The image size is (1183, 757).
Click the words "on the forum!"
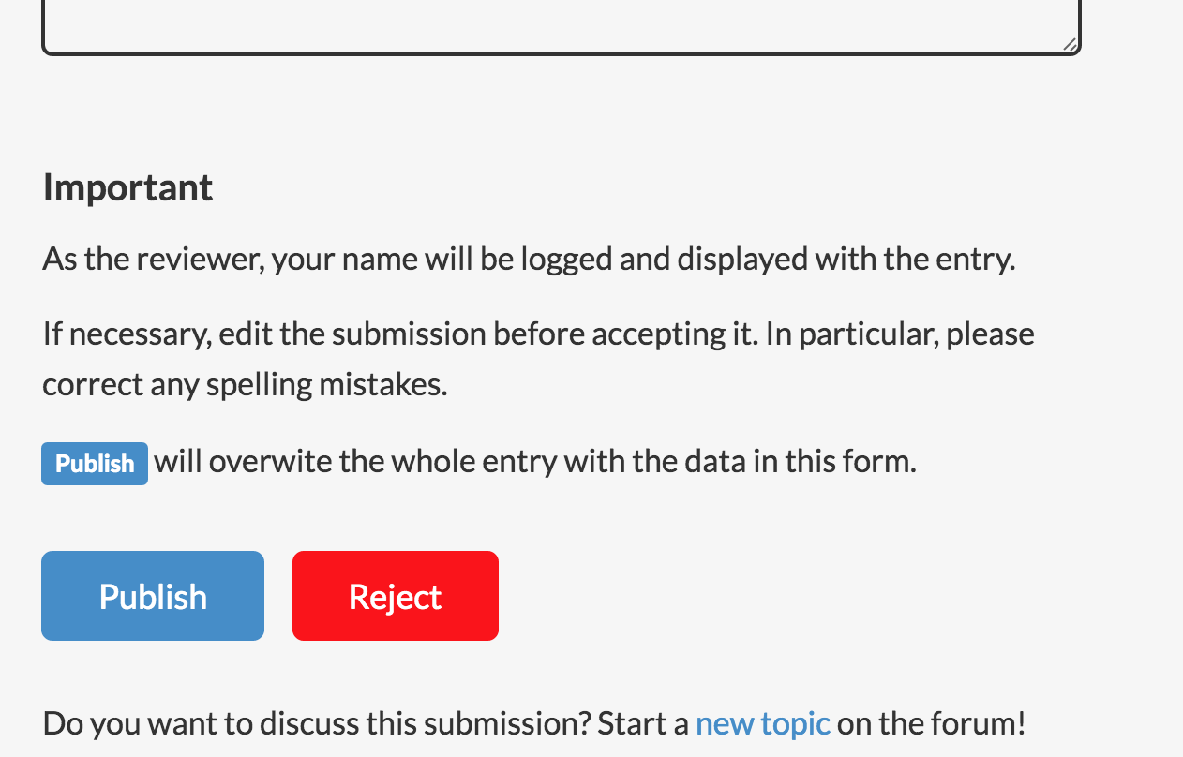tap(931, 723)
